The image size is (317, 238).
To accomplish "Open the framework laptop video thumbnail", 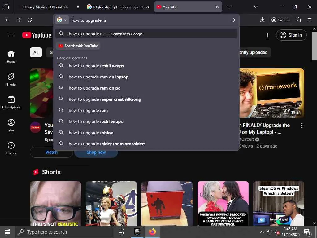I will [272, 93].
